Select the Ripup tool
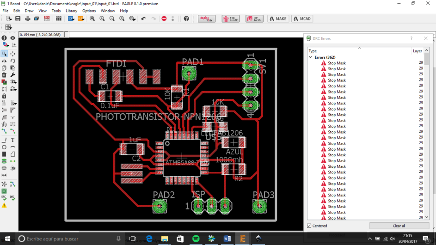 13,131
